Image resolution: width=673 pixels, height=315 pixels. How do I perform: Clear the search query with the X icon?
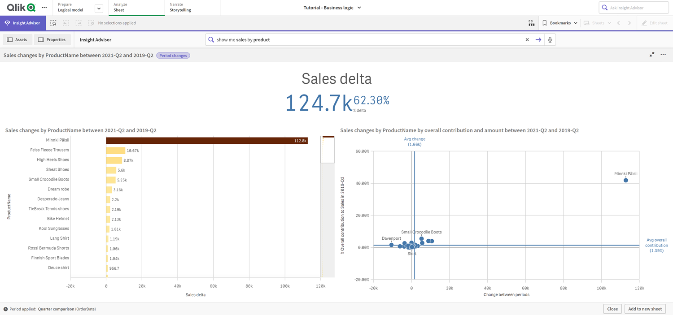pos(527,39)
